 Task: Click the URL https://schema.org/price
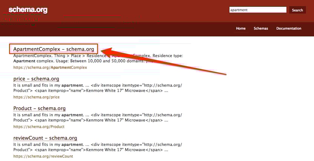click(37, 97)
